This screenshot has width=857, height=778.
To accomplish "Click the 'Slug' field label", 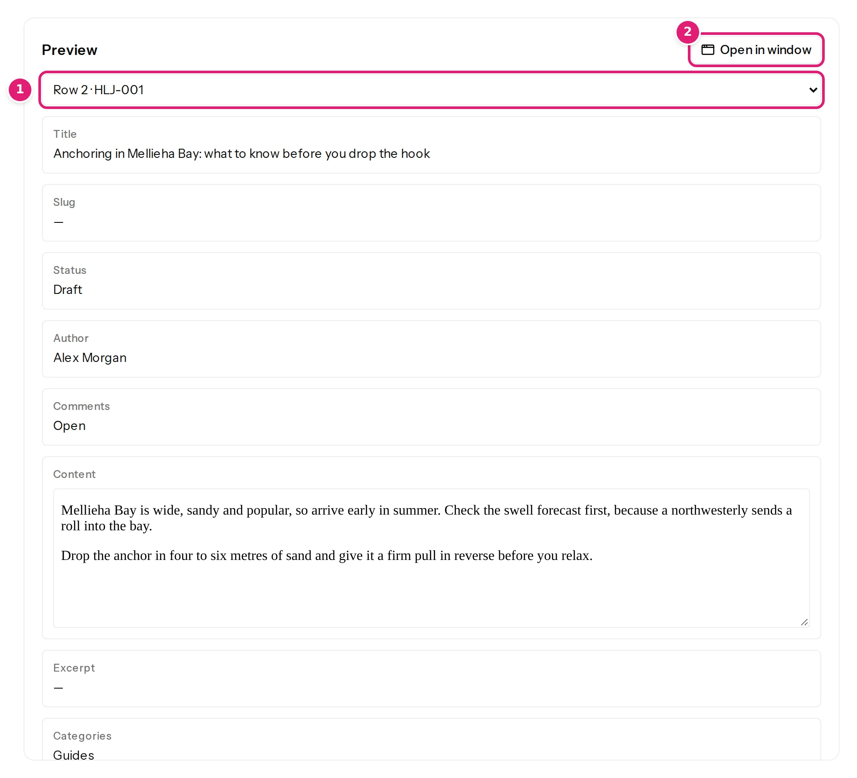I will tap(64, 202).
